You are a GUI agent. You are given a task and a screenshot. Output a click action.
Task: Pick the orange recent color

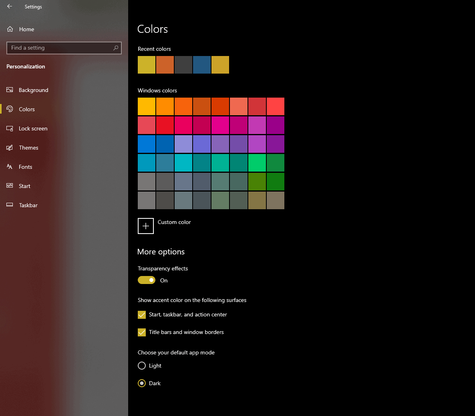click(x=165, y=65)
